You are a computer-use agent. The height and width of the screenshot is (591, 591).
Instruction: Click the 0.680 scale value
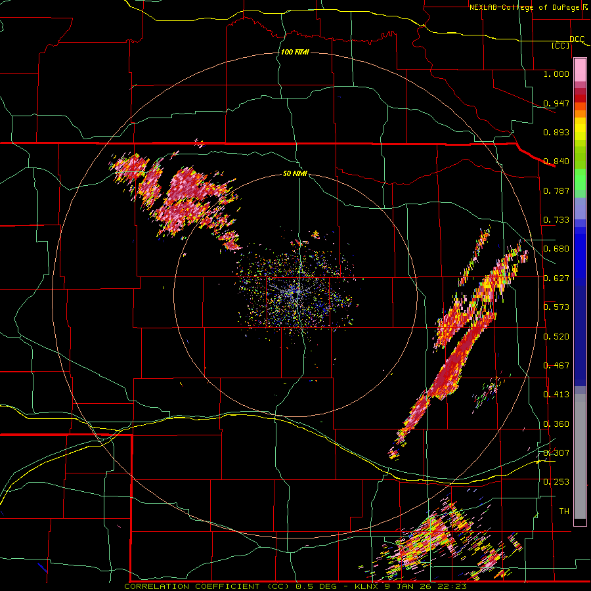(556, 249)
